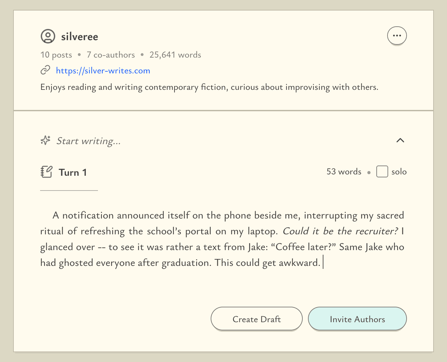Open the silver-writes.com website link
Viewport: 447px width, 362px height.
coord(103,71)
